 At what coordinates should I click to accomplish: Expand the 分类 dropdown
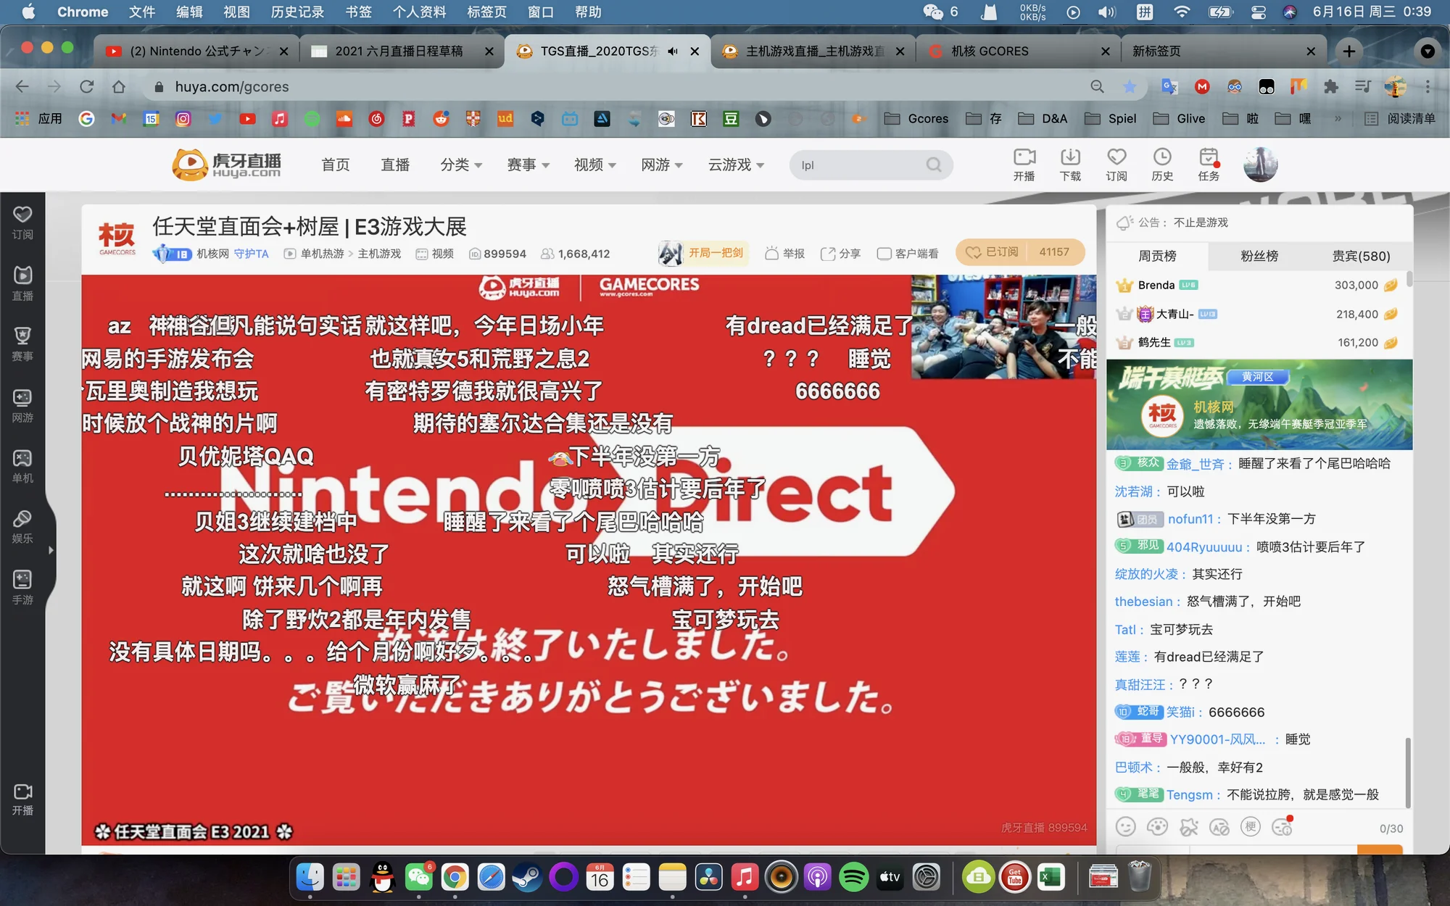[x=461, y=165]
